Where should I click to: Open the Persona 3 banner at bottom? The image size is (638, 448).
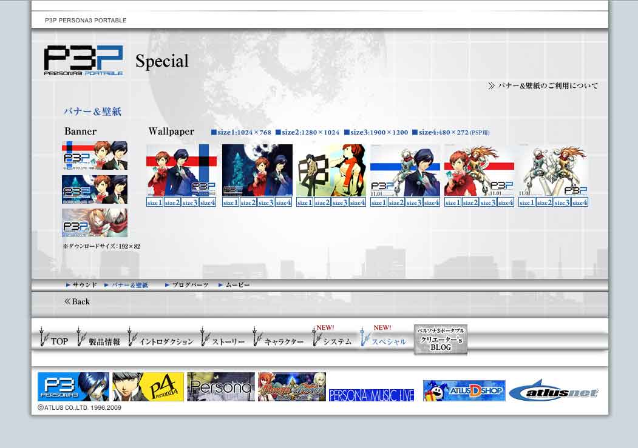click(x=73, y=387)
